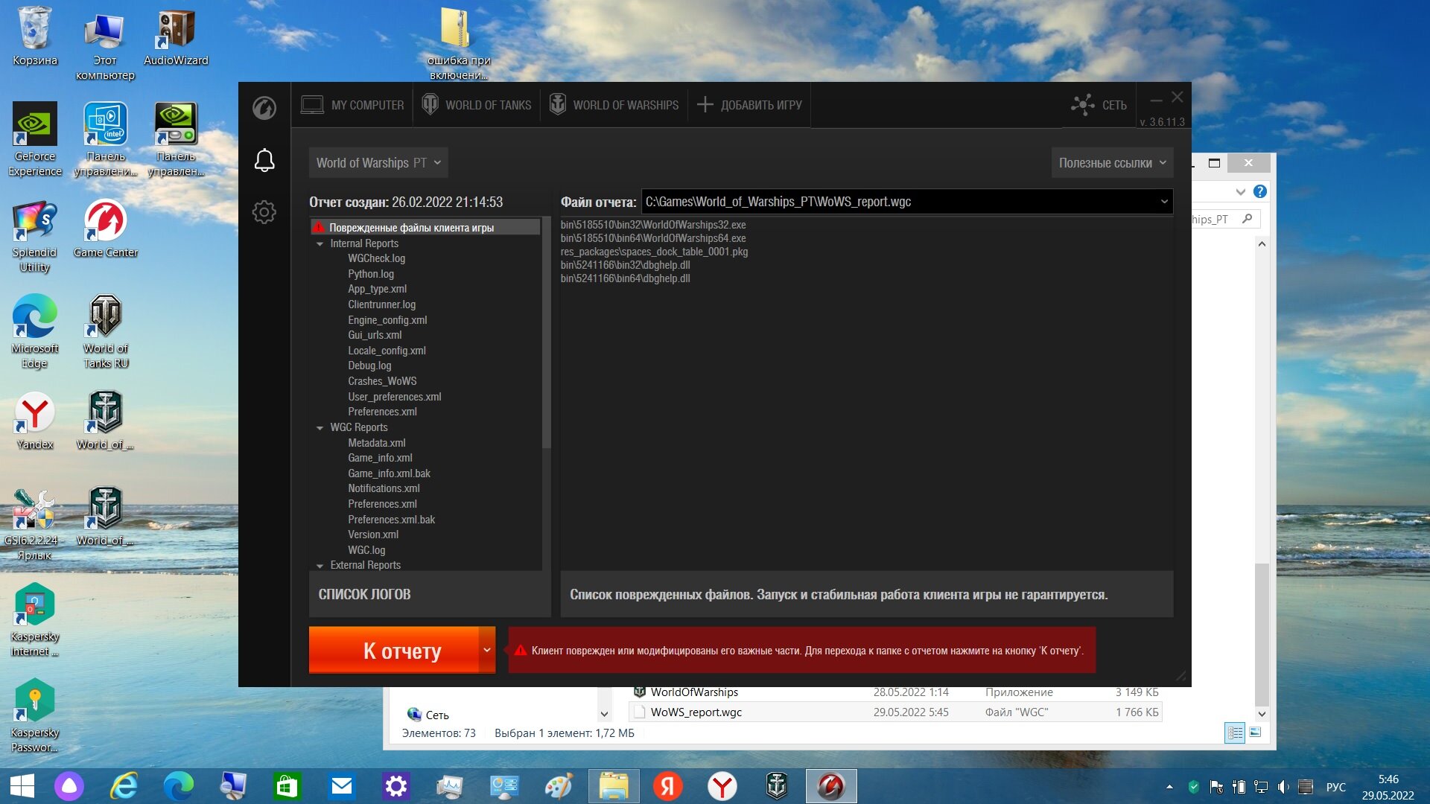Select WoWS_report.wgc file in Explorer

(x=696, y=712)
